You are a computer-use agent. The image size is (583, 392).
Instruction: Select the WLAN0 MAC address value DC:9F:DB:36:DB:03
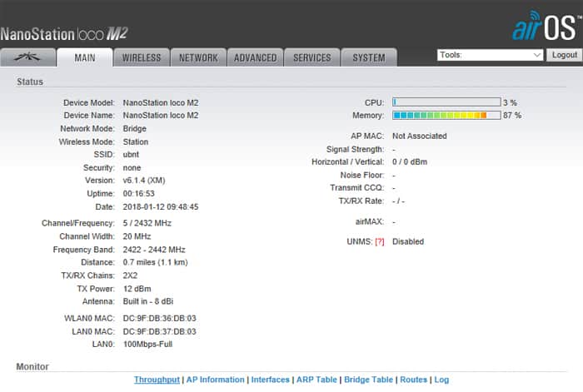pyautogui.click(x=160, y=319)
